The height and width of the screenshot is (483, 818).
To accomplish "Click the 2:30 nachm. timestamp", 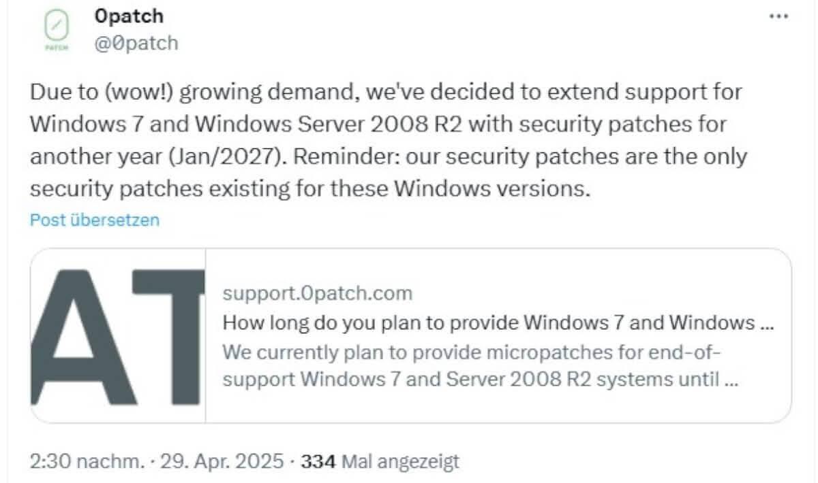I will (87, 461).
